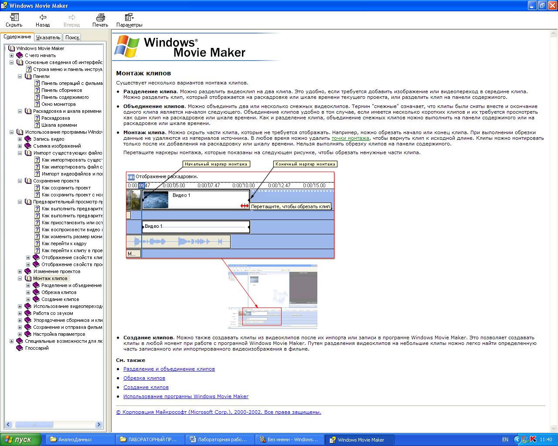Click the help page scrollbar down arrow
The width and height of the screenshot is (558, 446).
(x=554, y=429)
